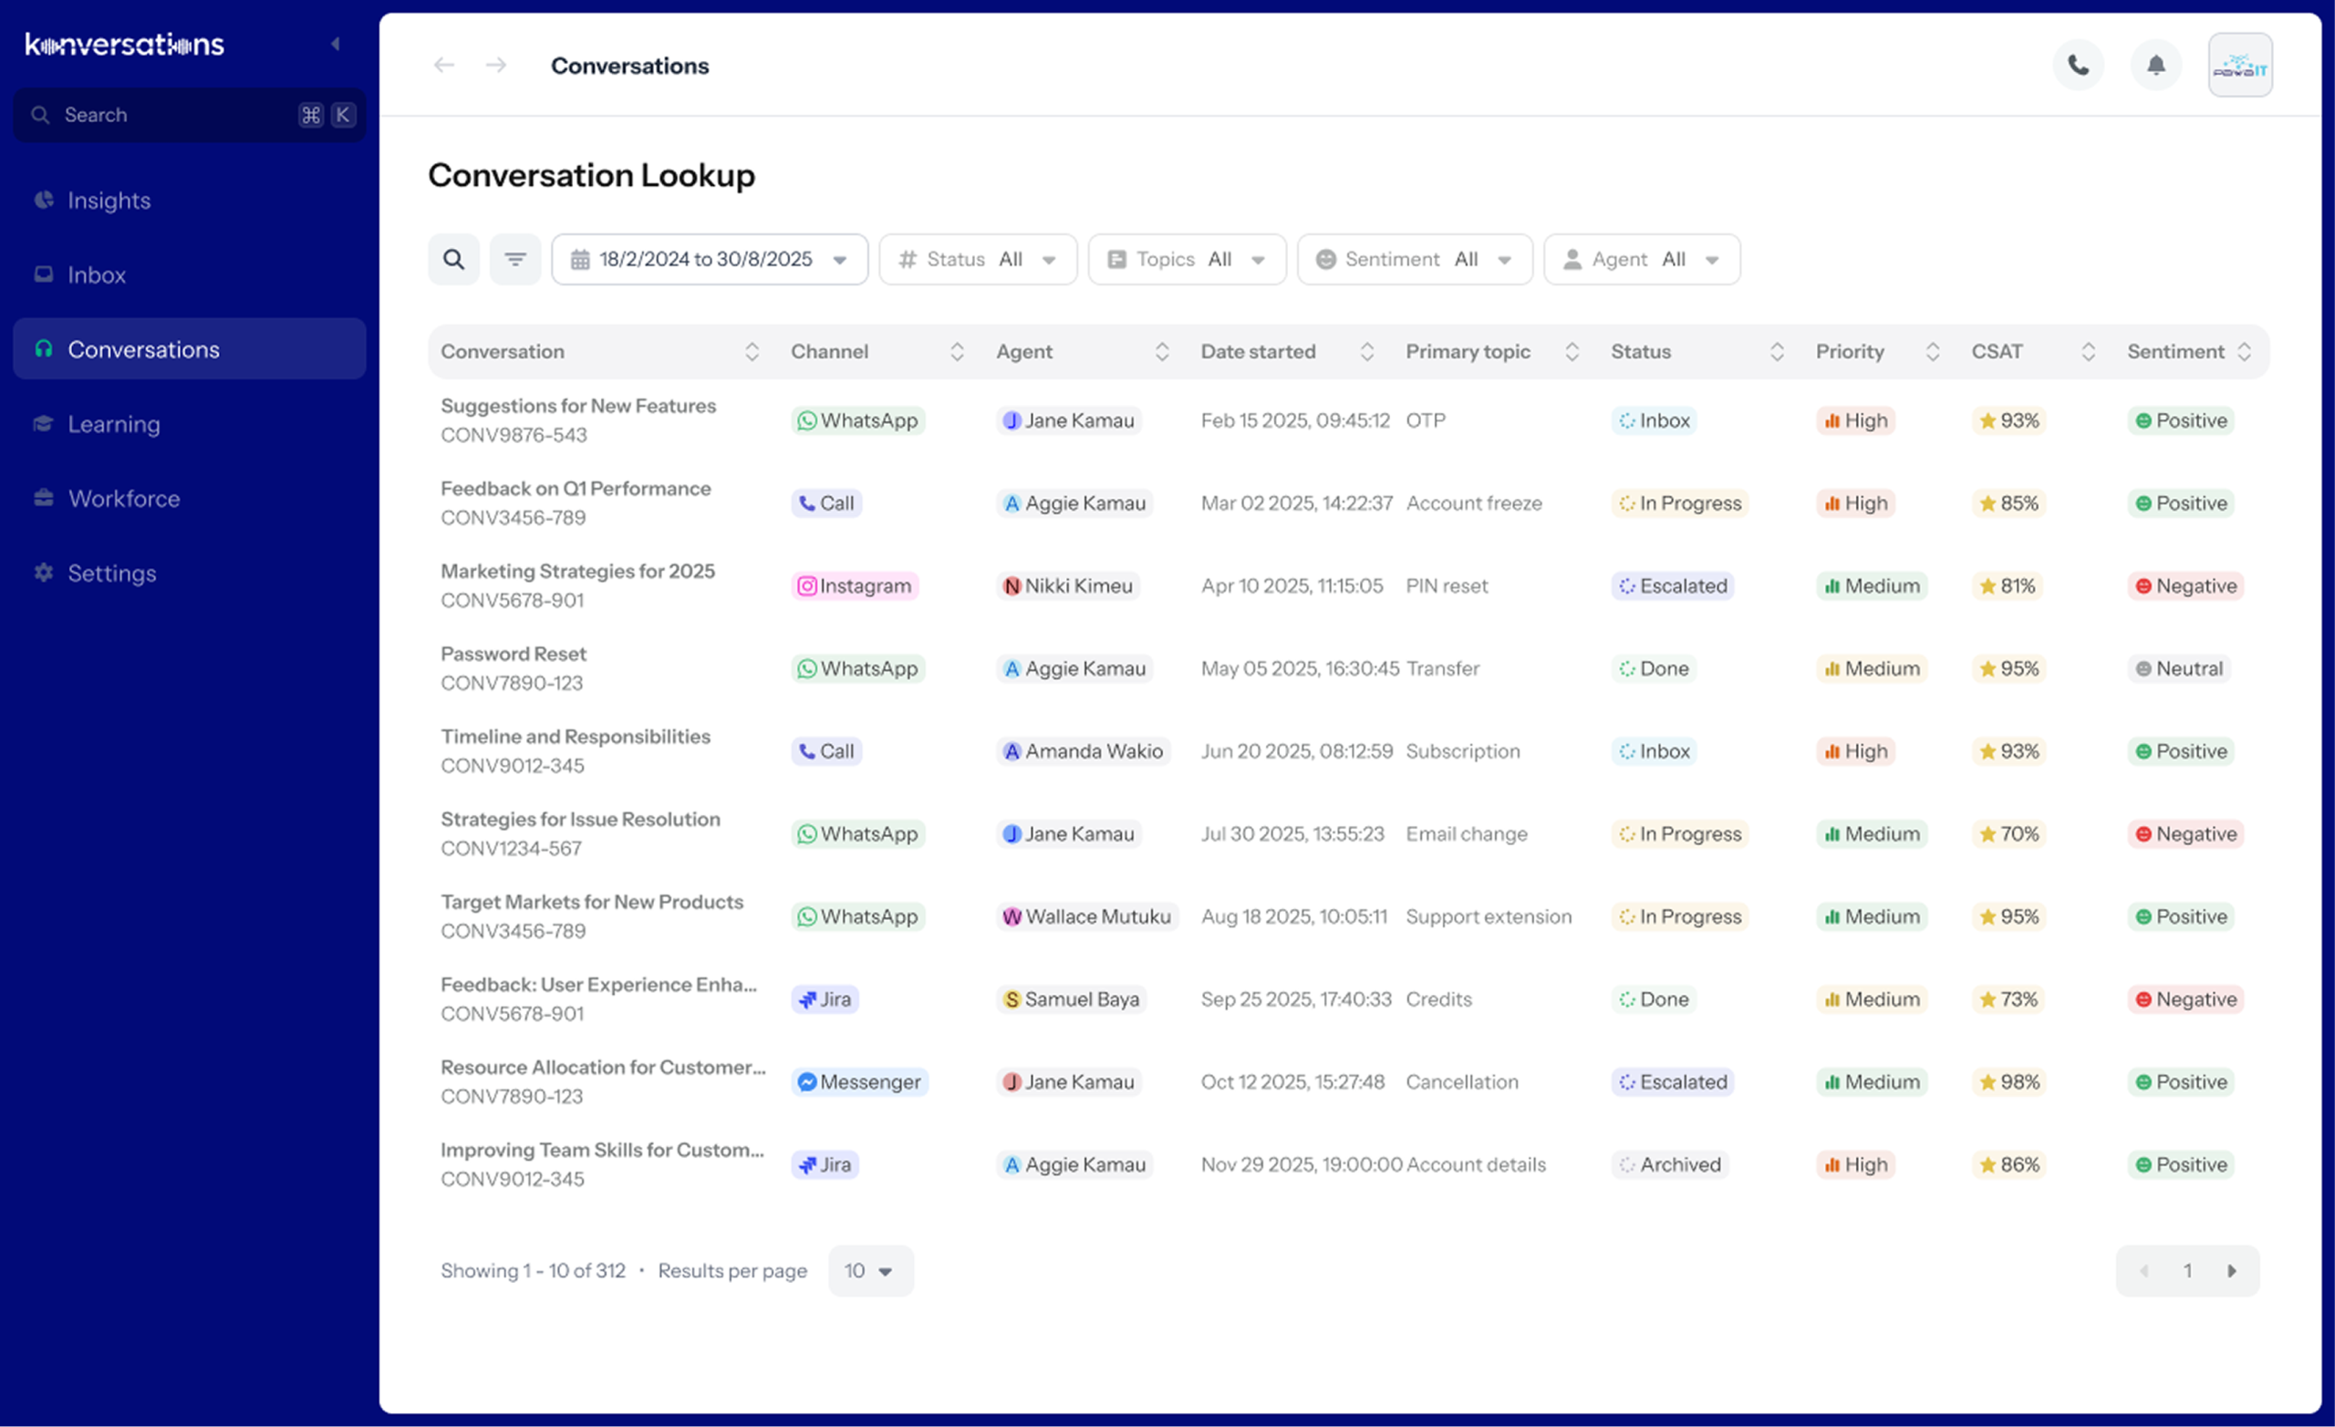
Task: Open the Workforce sidebar section
Action: coord(123,499)
